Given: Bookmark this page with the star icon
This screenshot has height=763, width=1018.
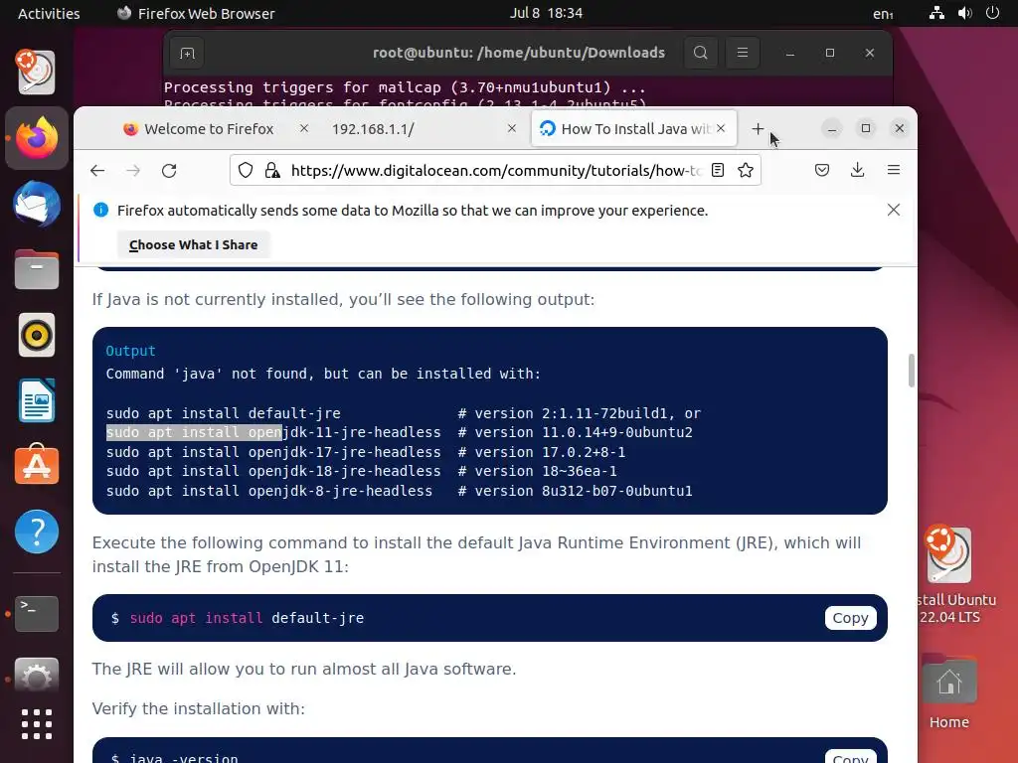Looking at the screenshot, I should 746,171.
